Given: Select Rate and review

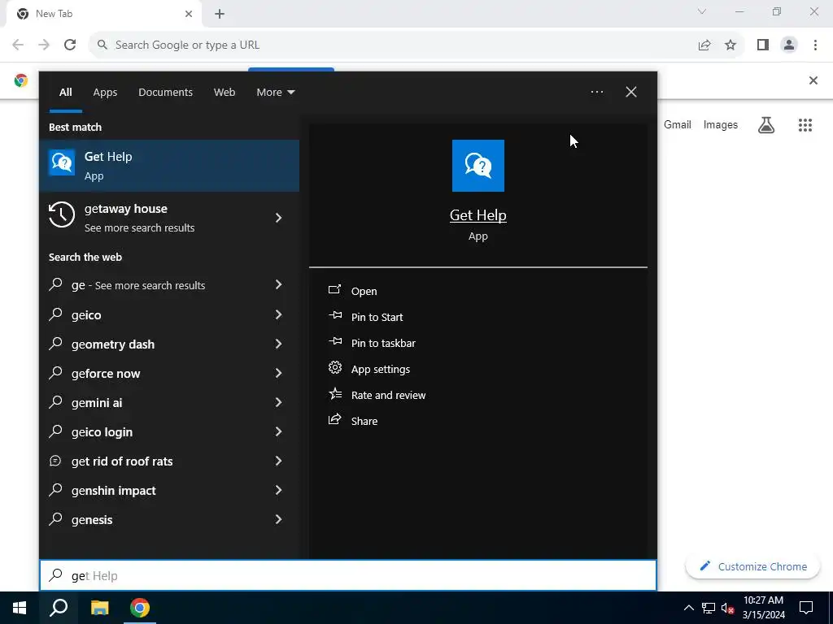Looking at the screenshot, I should click(x=377, y=395).
